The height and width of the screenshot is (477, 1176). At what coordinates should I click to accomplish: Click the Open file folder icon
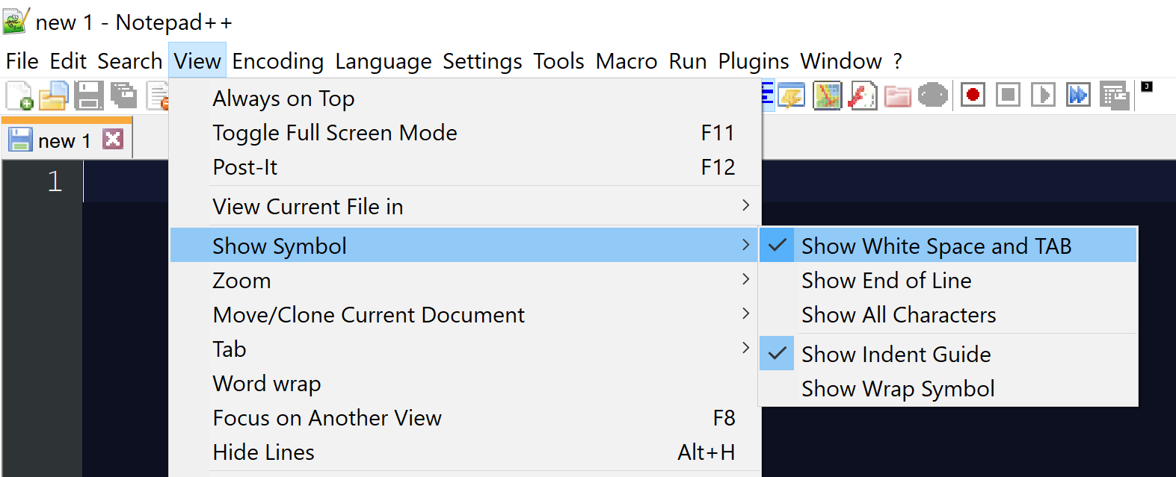[53, 96]
